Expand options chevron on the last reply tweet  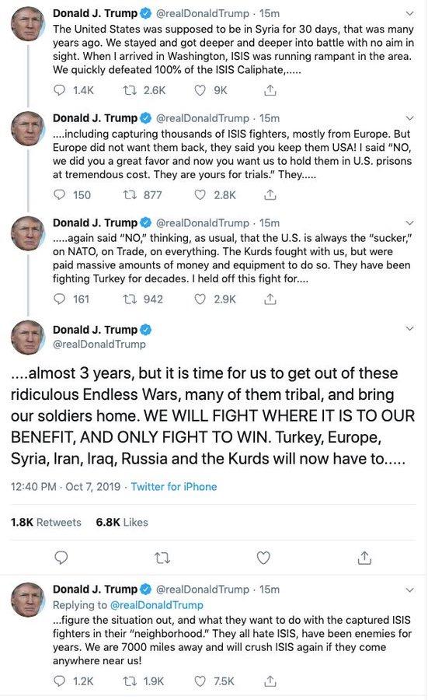pyautogui.click(x=409, y=590)
